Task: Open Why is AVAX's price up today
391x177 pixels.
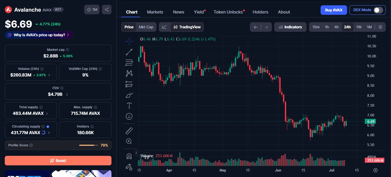Action: 39,35
